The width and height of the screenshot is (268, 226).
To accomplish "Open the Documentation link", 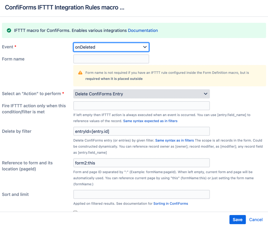I will point(143,30).
